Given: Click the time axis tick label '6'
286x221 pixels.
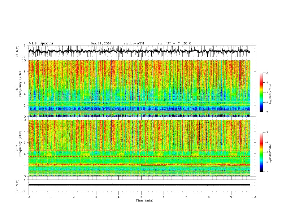Looking at the screenshot, I should point(164,197).
